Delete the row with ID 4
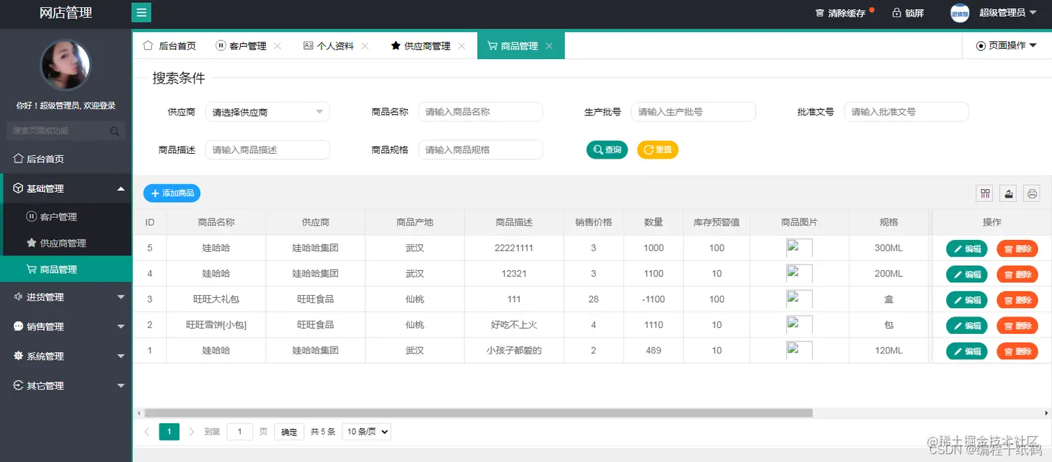 (1017, 274)
